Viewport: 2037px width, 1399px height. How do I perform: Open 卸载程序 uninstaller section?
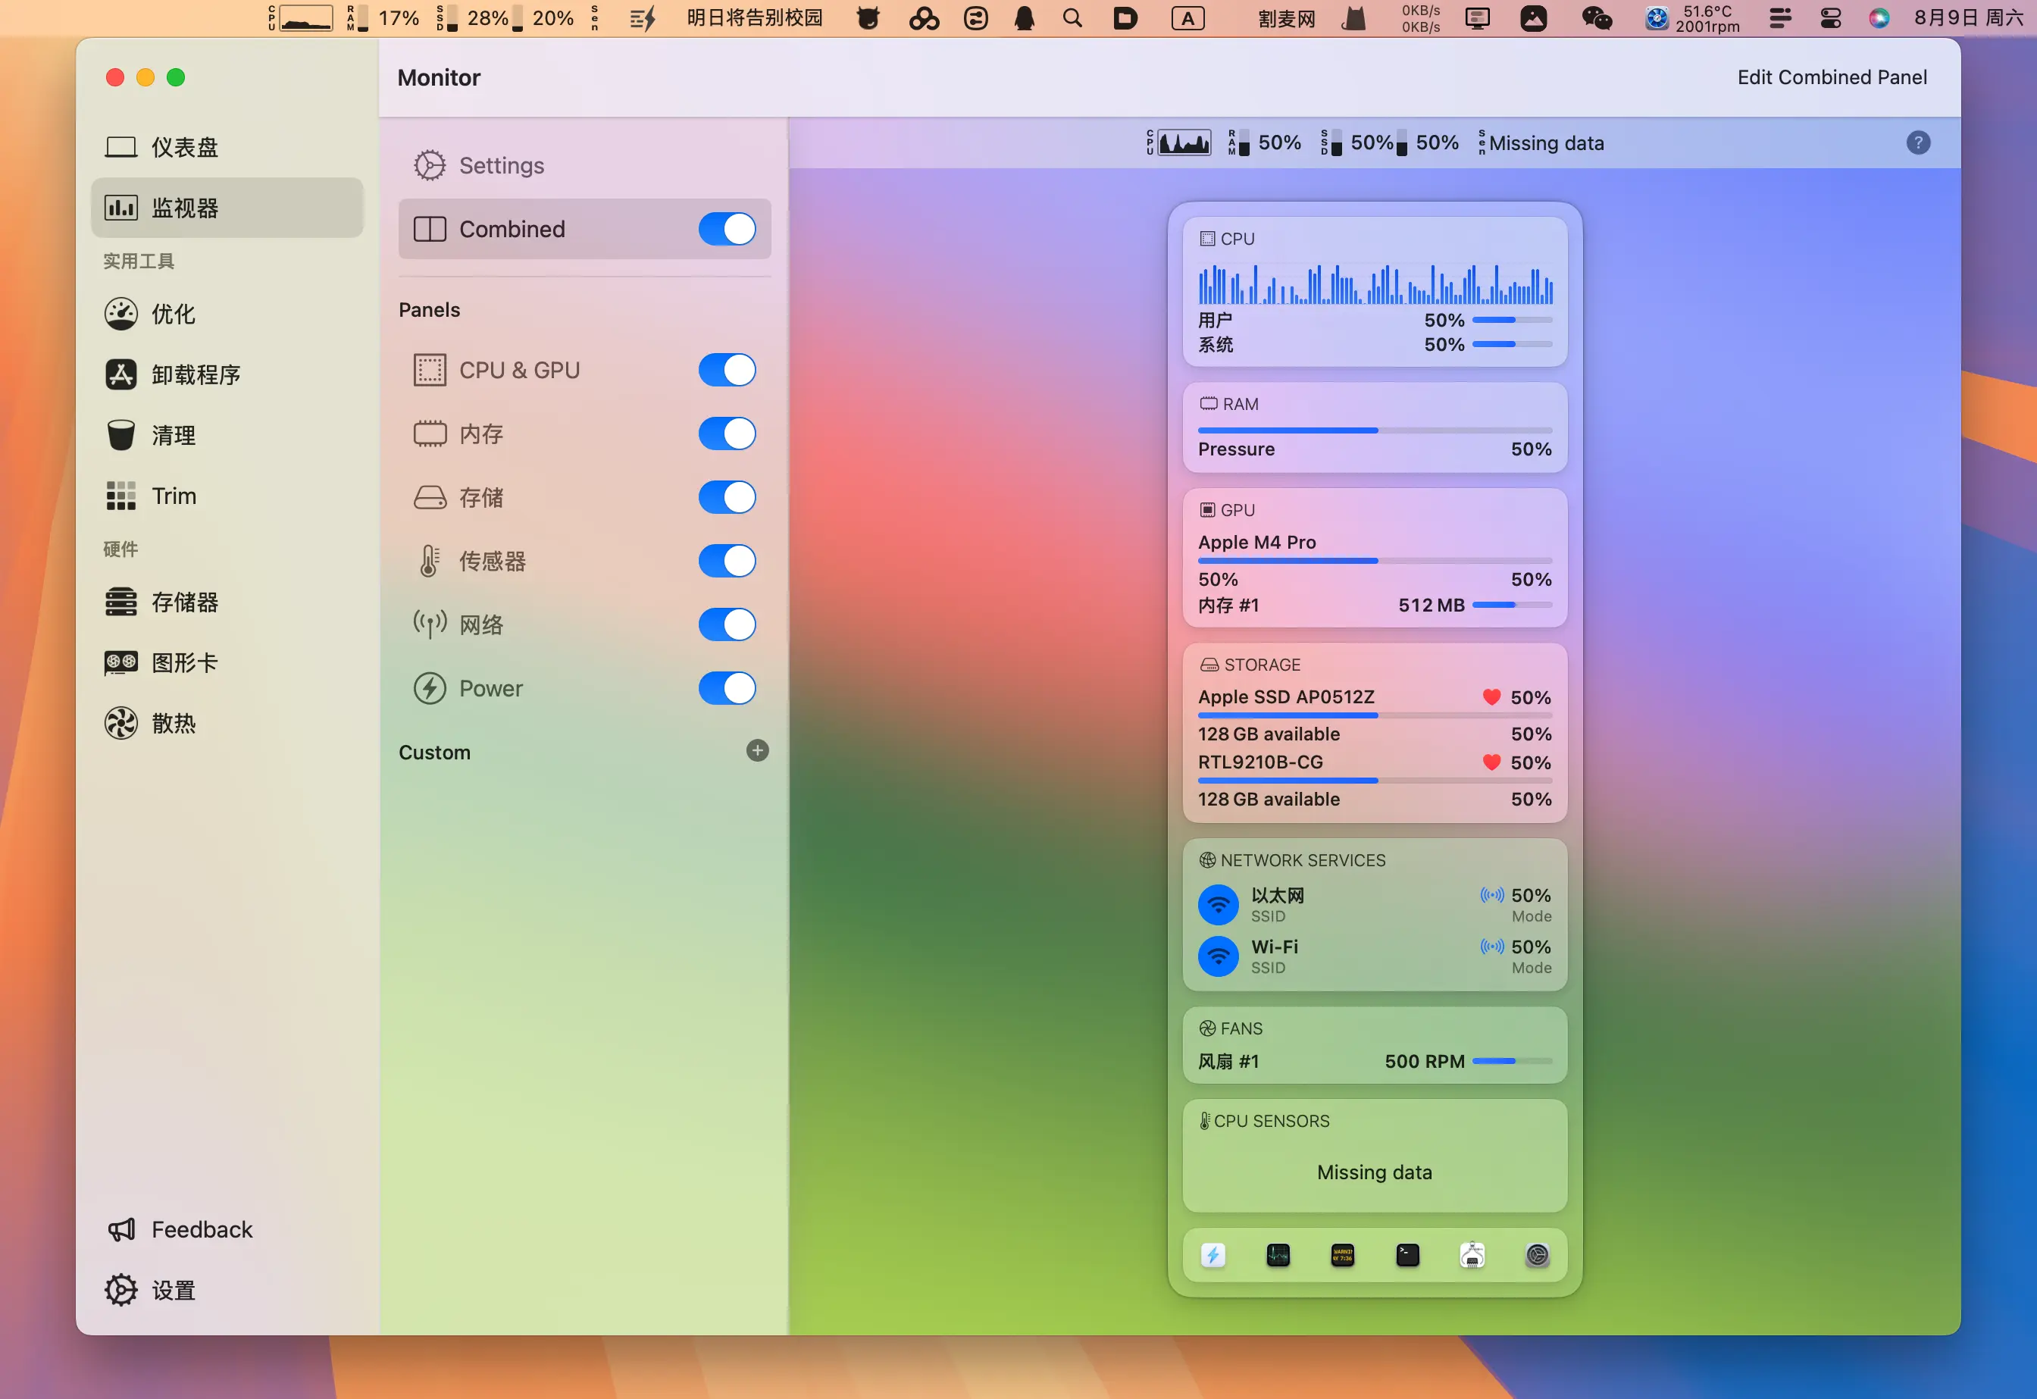coord(195,374)
